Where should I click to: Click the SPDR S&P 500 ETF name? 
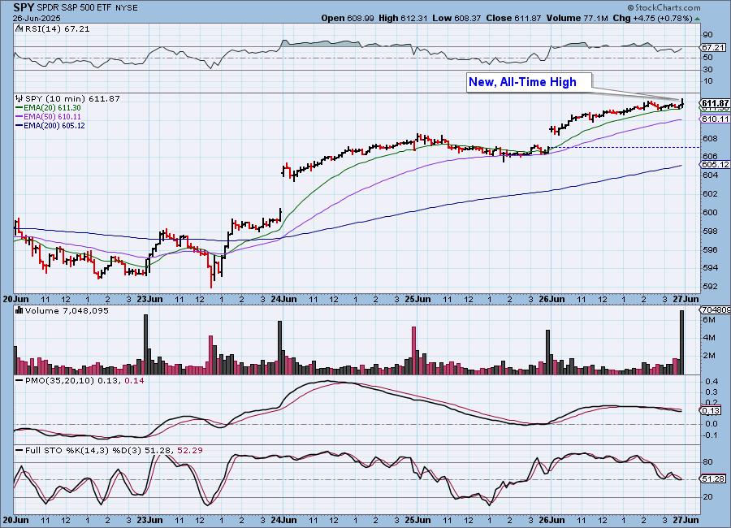point(75,8)
